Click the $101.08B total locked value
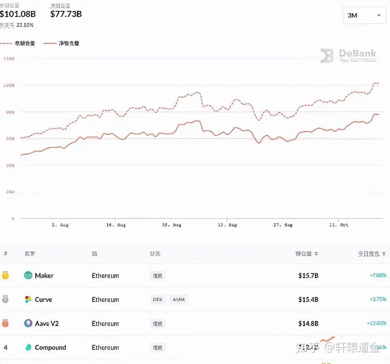The image size is (390, 364). pyautogui.click(x=18, y=14)
